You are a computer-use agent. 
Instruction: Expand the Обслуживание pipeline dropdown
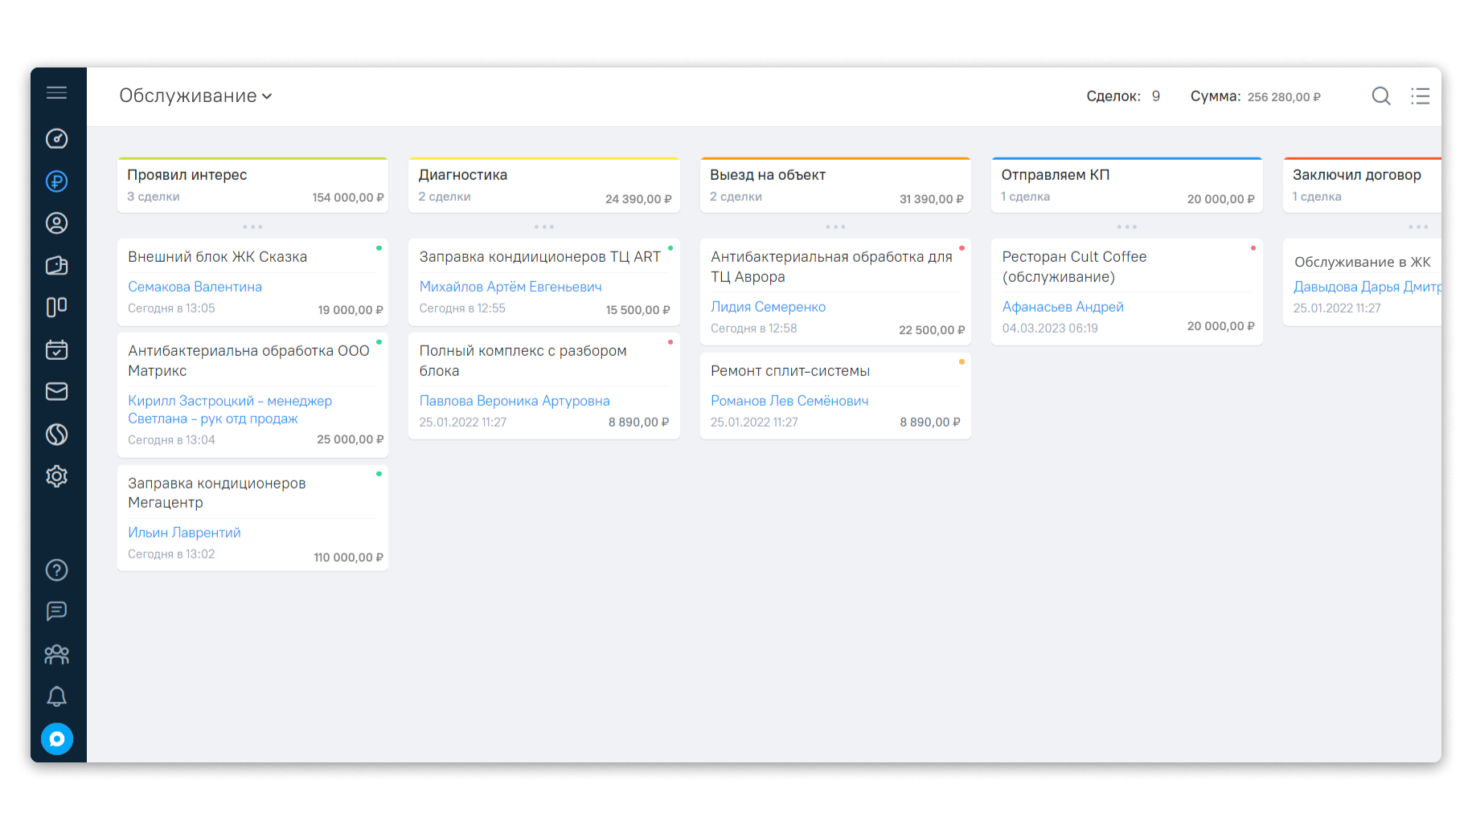point(195,96)
